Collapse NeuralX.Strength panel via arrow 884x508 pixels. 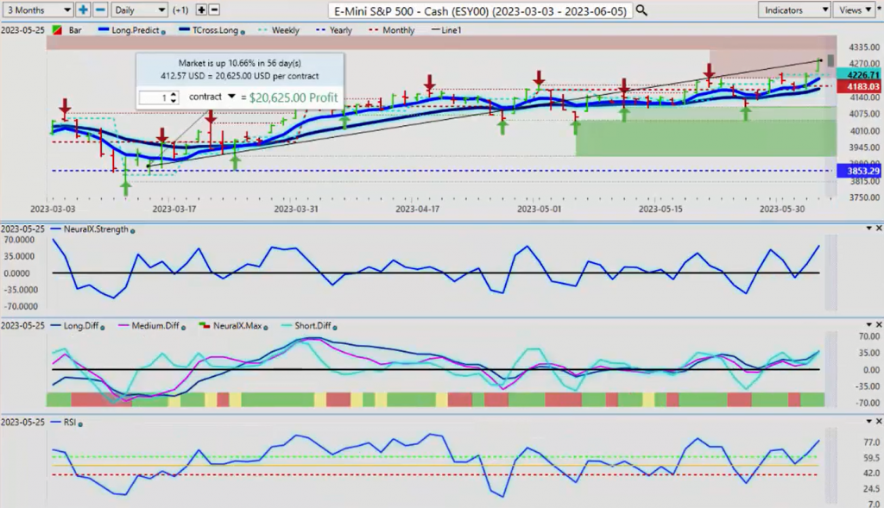point(868,228)
